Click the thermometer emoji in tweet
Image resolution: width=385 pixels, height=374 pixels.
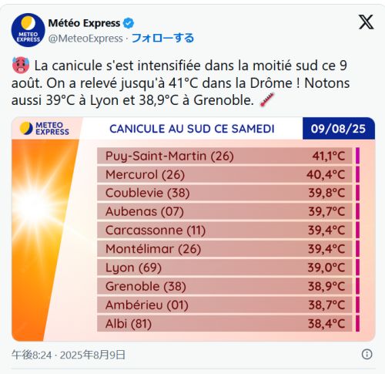267,99
